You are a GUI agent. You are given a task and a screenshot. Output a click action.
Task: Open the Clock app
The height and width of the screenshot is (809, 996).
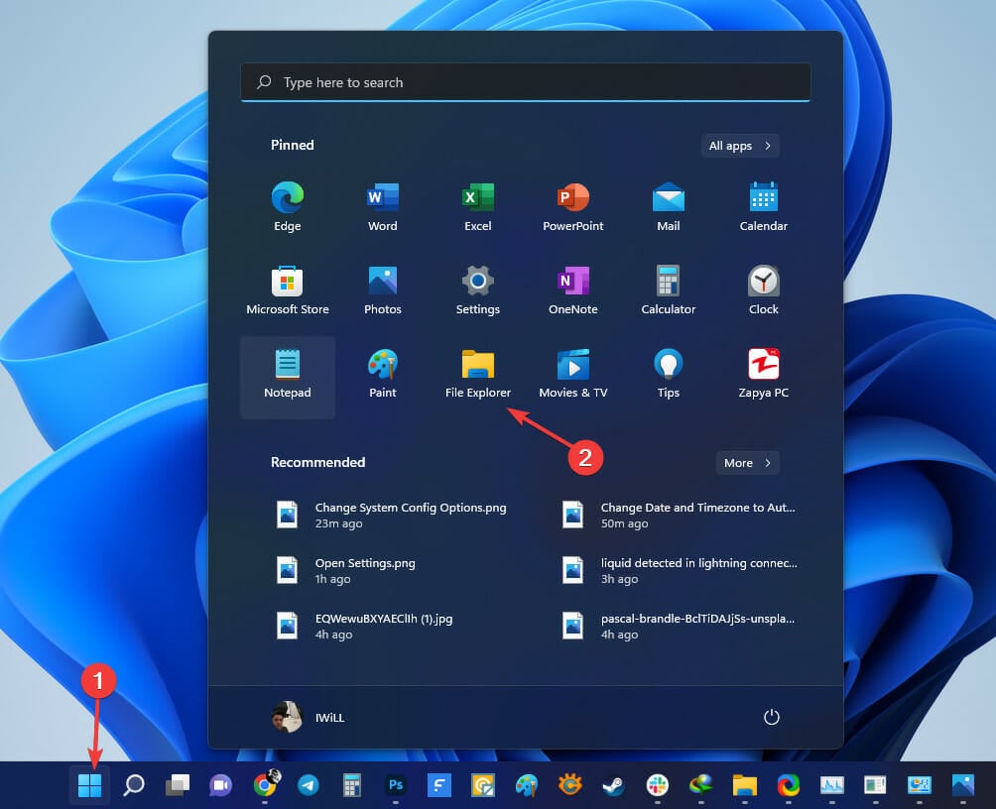point(764,290)
